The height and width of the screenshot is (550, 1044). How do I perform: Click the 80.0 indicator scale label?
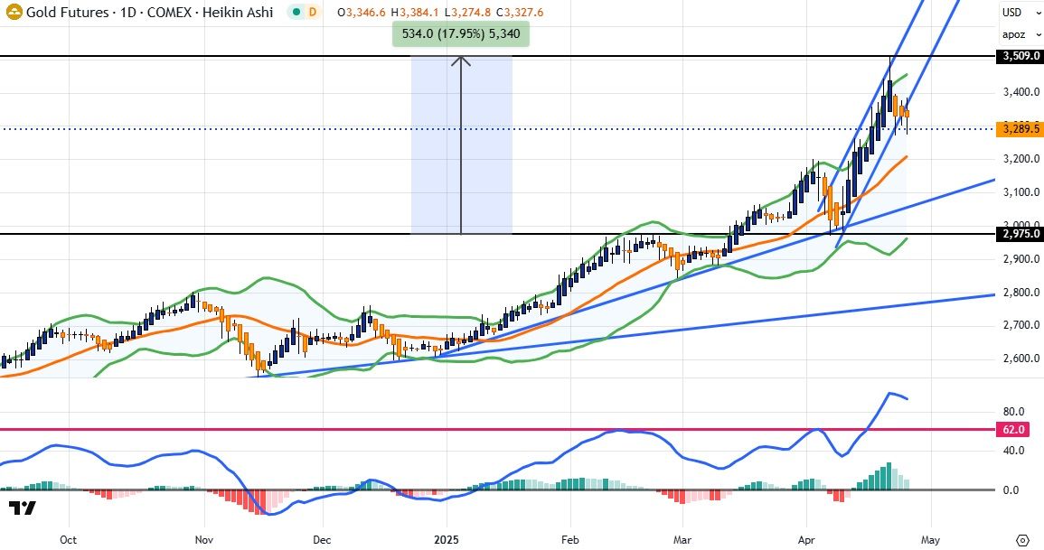[1013, 412]
